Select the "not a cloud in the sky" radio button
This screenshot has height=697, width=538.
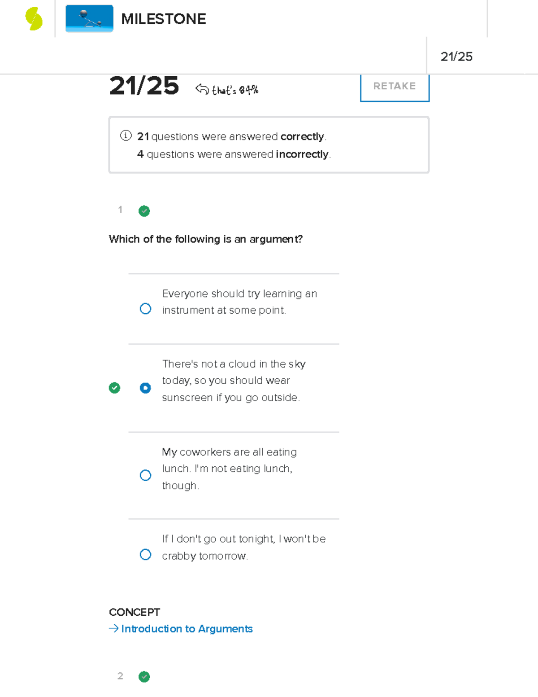(x=145, y=388)
